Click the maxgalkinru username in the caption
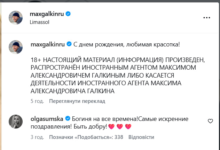Viewport: 220px width, 150px height. pos(48,44)
